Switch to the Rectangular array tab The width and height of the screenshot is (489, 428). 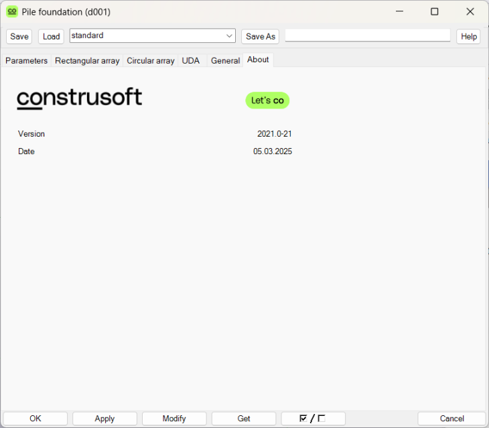[x=87, y=60]
